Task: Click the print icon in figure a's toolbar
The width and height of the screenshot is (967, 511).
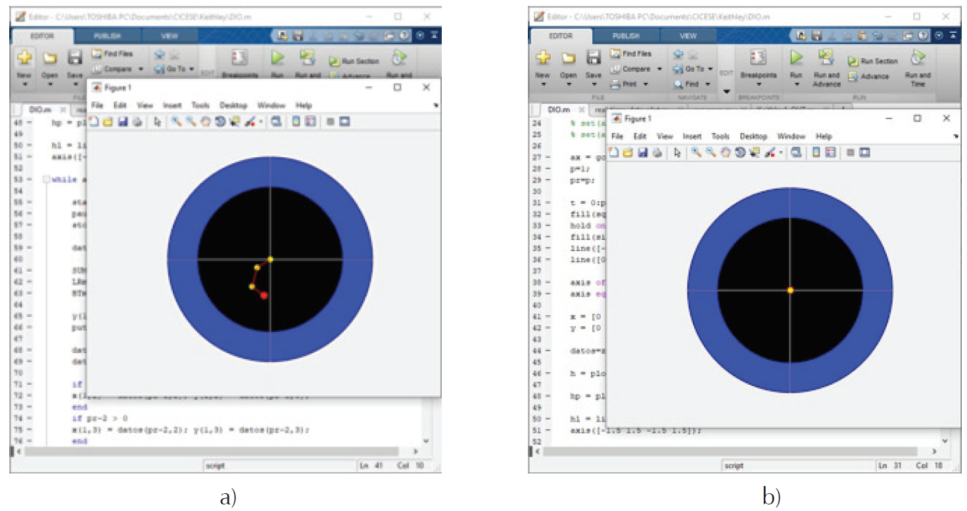Action: point(137,122)
